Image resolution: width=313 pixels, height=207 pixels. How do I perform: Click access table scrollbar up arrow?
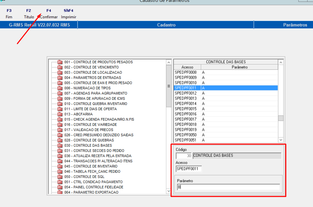tap(281, 62)
